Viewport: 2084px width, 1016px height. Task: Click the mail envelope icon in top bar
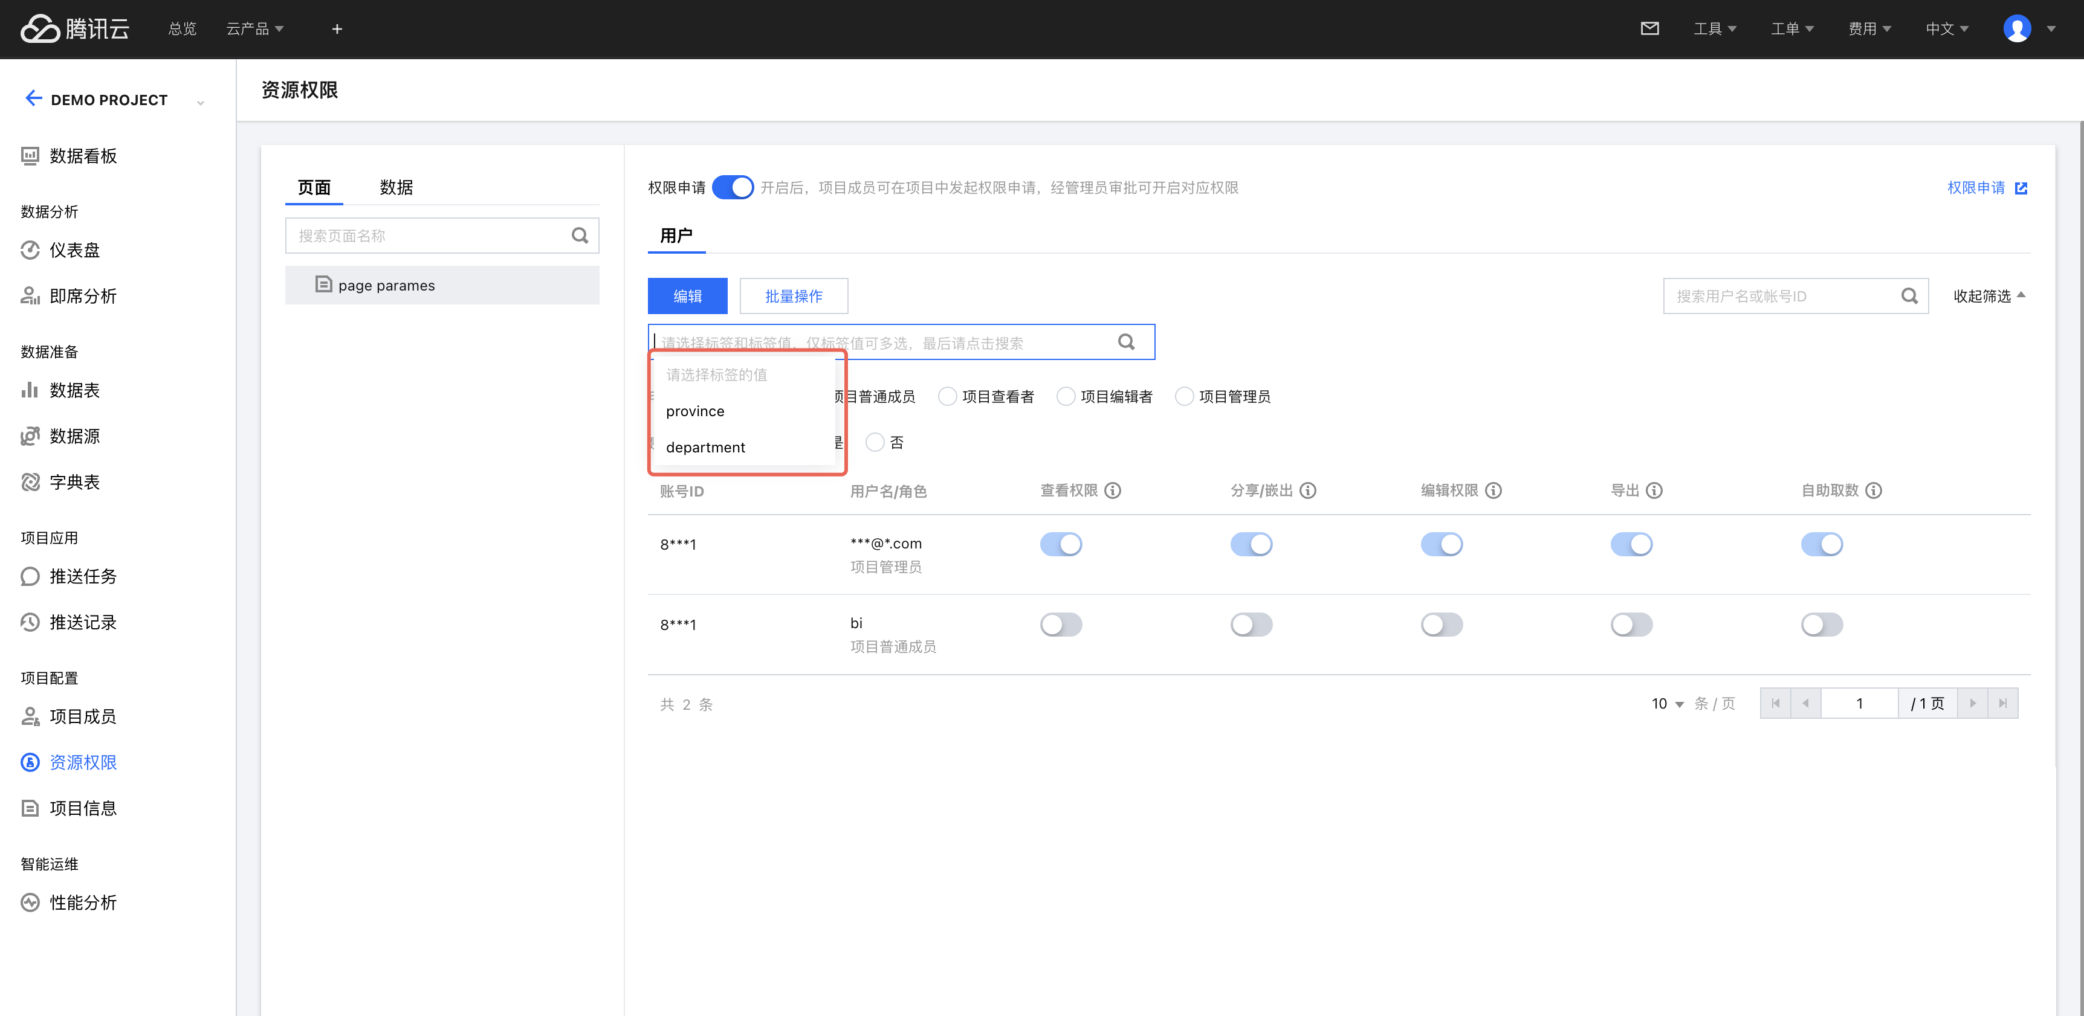point(1649,29)
